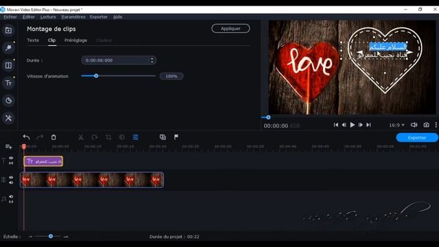
Task: Skip to the next clip
Action: coord(369,125)
